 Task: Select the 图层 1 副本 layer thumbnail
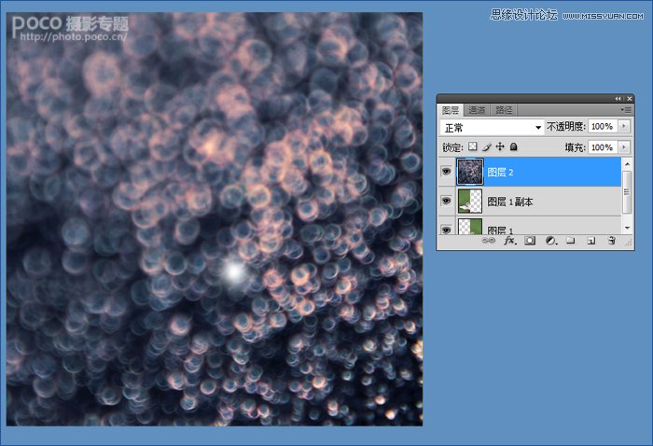pyautogui.click(x=470, y=202)
